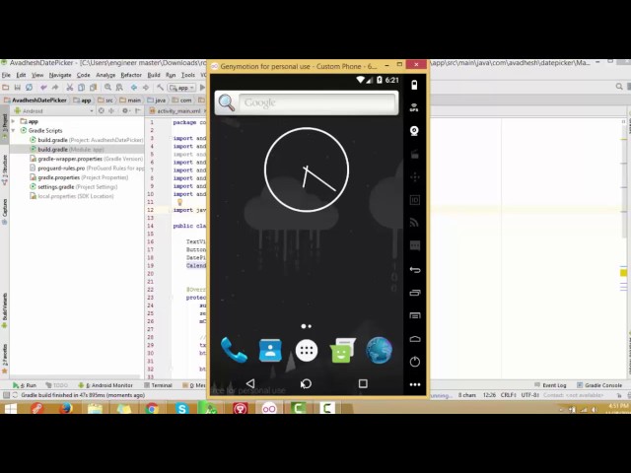Image resolution: width=631 pixels, height=473 pixels.
Task: Toggle the Structure side tool window
Action: (4, 169)
